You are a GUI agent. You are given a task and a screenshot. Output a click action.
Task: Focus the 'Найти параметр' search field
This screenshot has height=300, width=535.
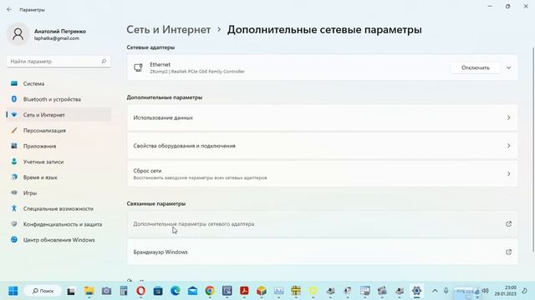click(59, 61)
